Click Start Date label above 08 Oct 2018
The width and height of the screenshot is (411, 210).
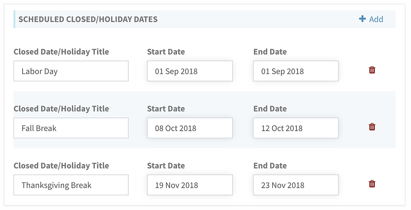[166, 108]
